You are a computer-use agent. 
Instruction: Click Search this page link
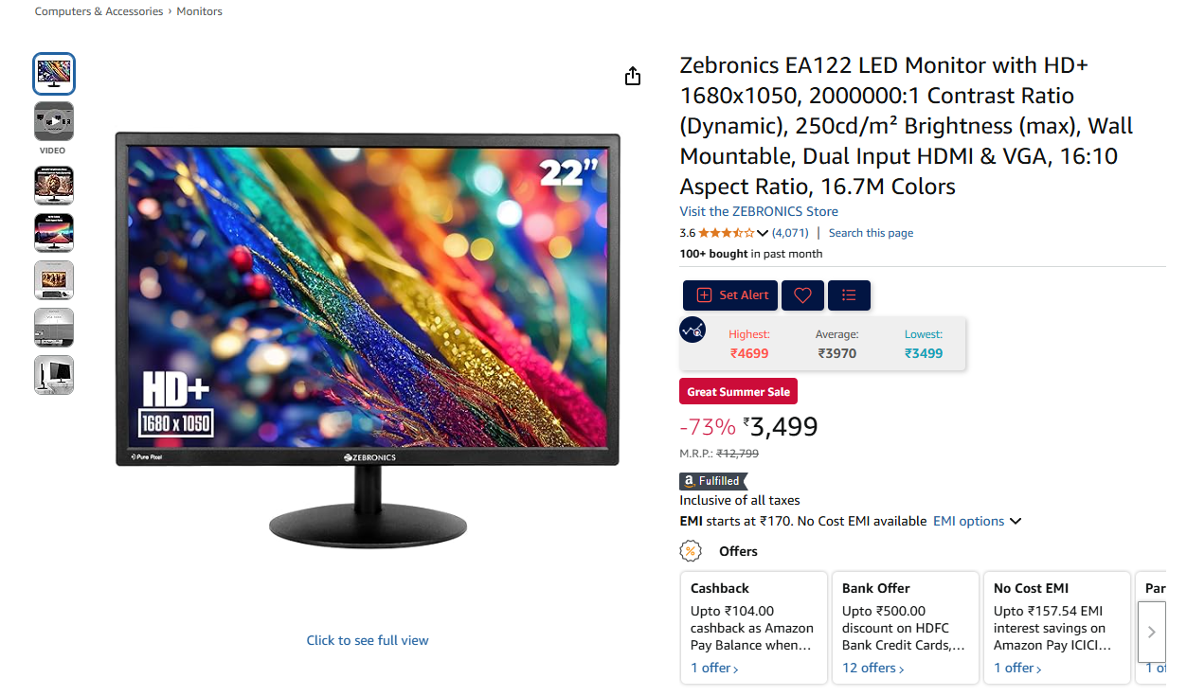(x=871, y=233)
